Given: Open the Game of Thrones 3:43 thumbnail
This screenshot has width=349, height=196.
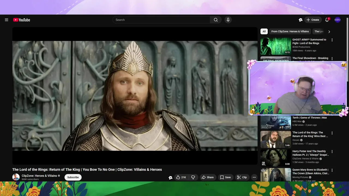Looking at the screenshot, I should coord(276,122).
